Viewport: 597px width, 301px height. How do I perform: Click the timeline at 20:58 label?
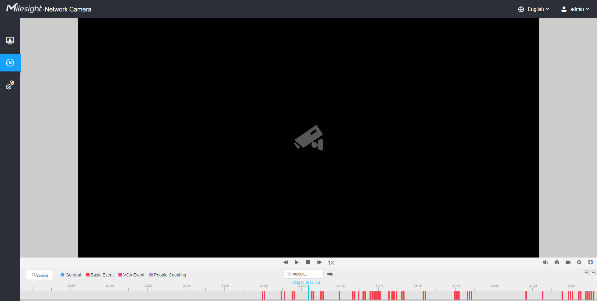click(x=71, y=286)
